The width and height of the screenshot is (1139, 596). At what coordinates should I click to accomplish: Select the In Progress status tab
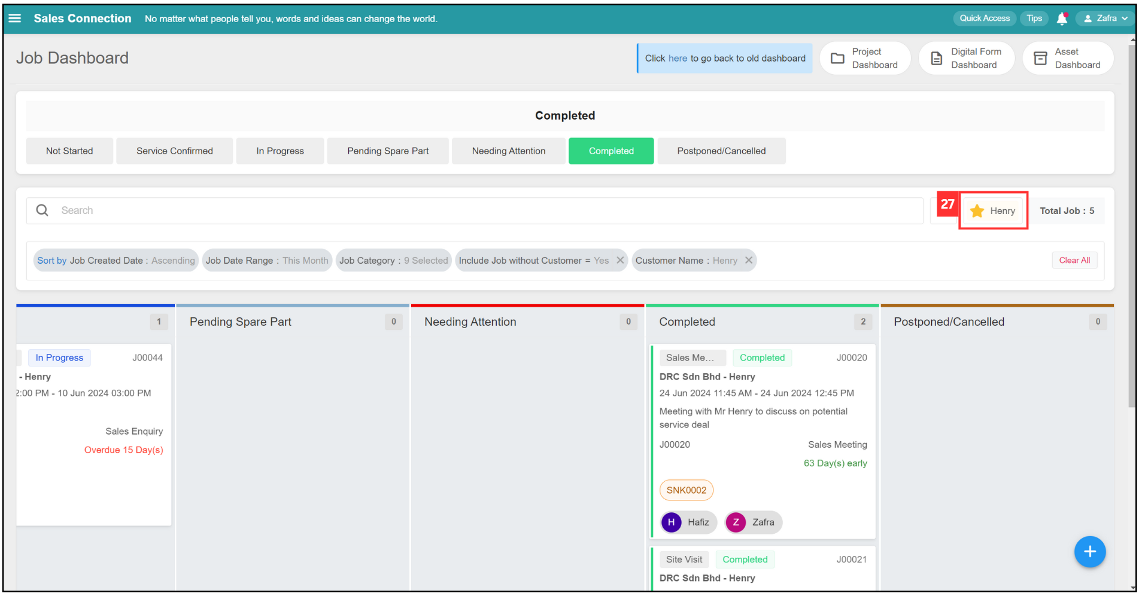280,151
